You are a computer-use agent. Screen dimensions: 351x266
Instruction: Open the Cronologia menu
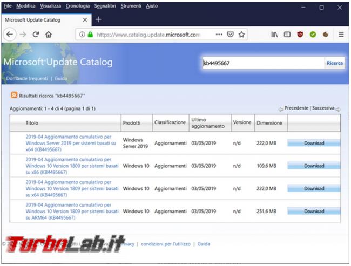click(x=78, y=6)
